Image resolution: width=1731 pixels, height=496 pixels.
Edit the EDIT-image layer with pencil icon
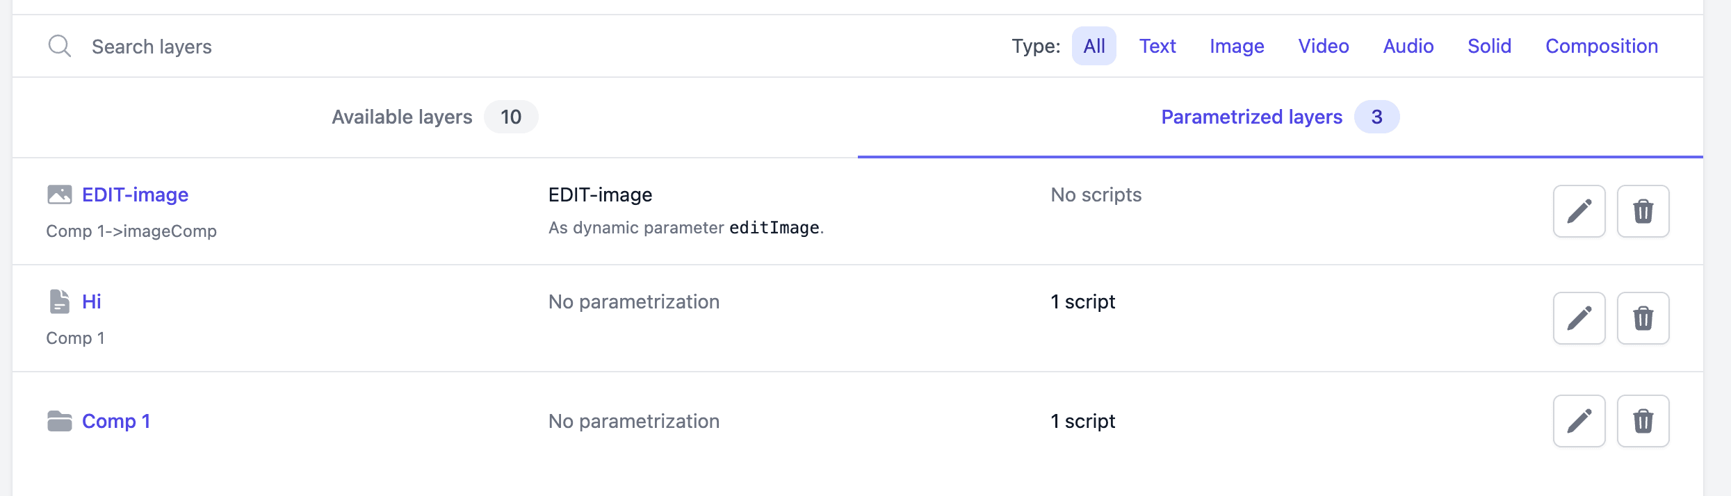pyautogui.click(x=1579, y=211)
